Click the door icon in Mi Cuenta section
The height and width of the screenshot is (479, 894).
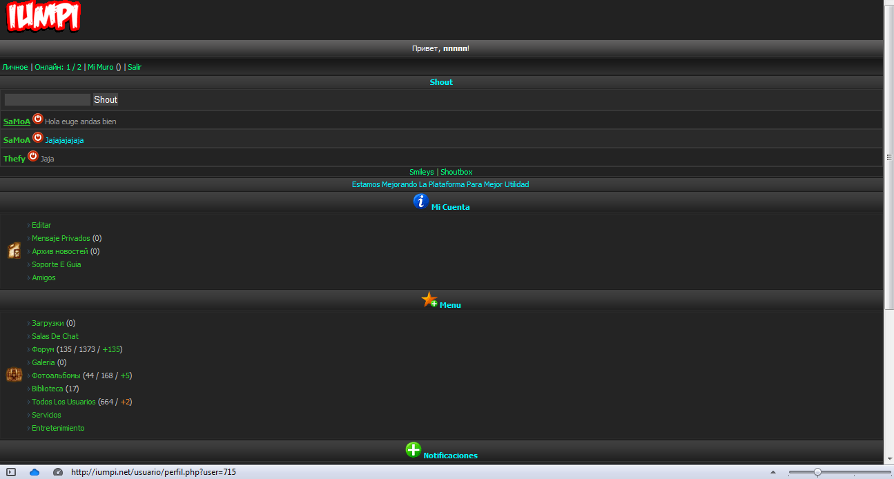point(14,251)
